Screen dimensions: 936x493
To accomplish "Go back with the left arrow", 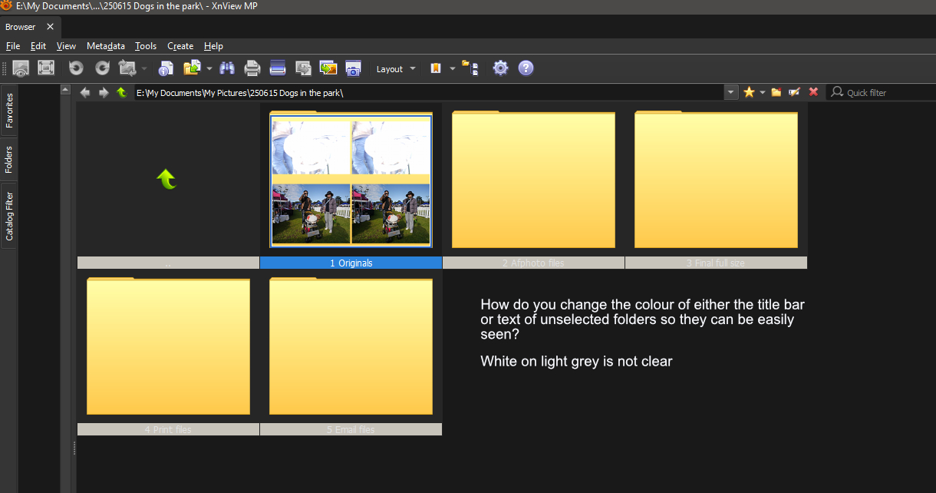I will coord(85,92).
